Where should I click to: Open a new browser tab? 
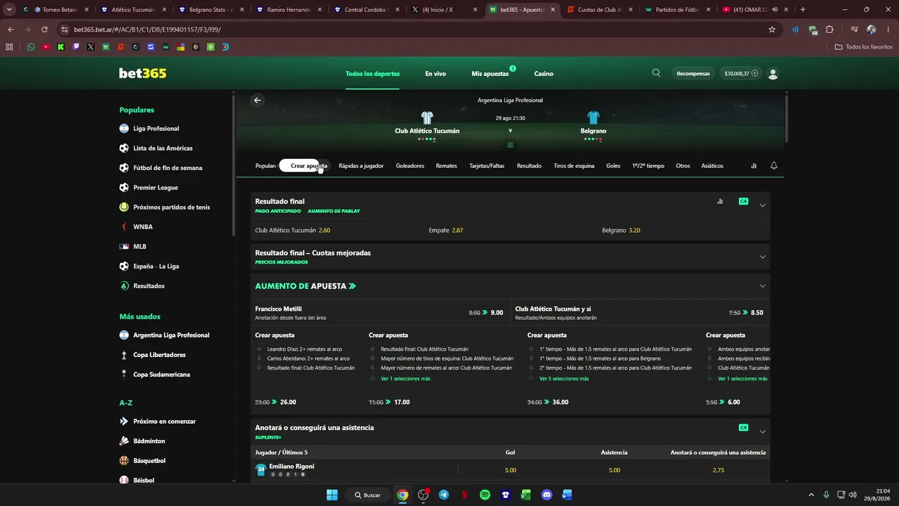(x=803, y=10)
